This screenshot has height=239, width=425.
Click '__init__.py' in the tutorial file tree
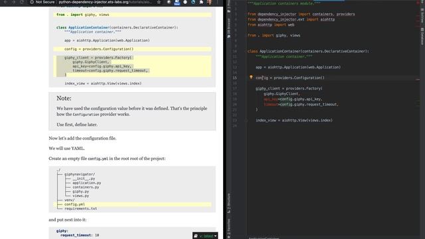[84, 179]
